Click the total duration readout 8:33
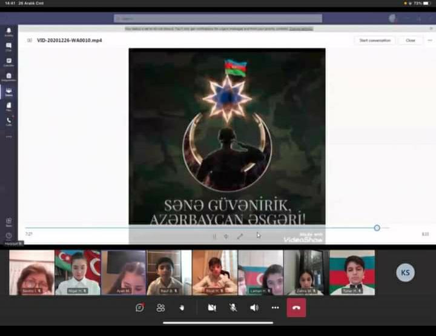 point(425,234)
